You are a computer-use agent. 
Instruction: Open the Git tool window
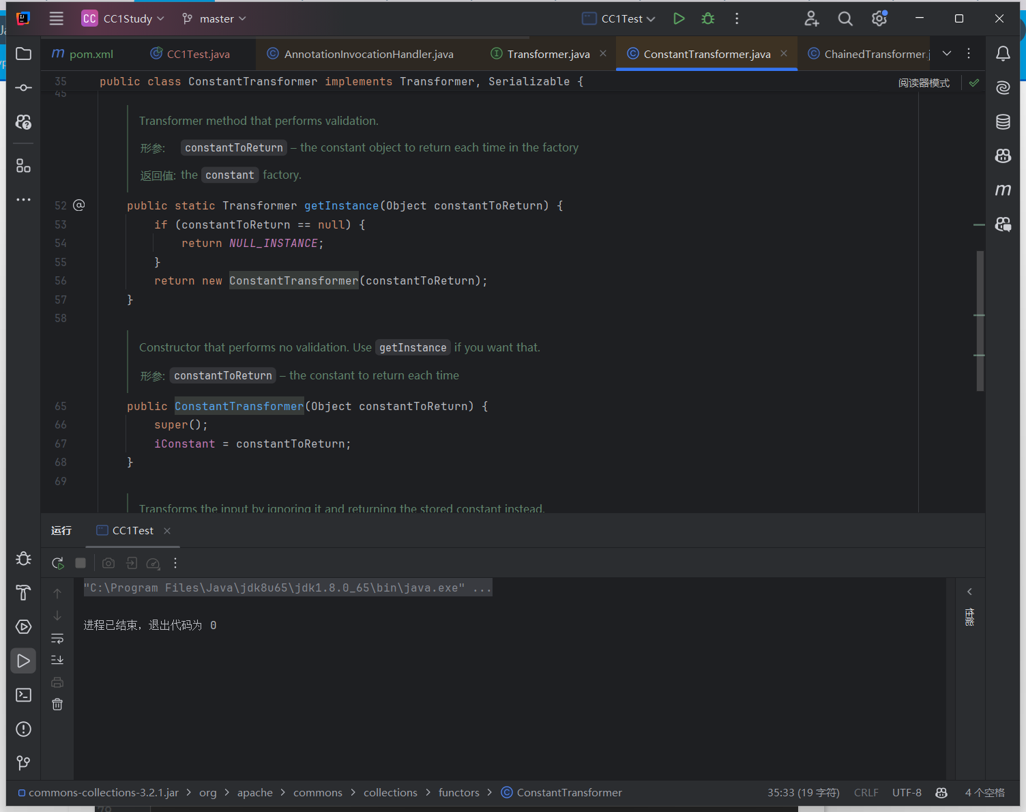pos(23,763)
